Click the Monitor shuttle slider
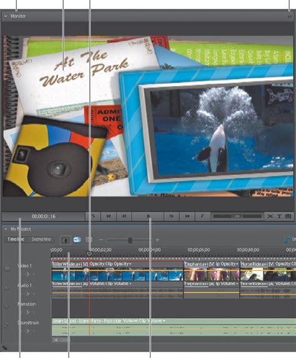The image size is (296, 358). pyautogui.click(x=237, y=216)
